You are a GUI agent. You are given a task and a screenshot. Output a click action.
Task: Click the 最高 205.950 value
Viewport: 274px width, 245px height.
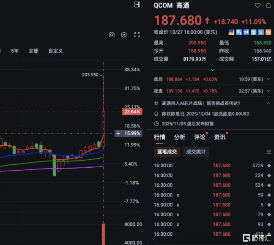click(197, 43)
